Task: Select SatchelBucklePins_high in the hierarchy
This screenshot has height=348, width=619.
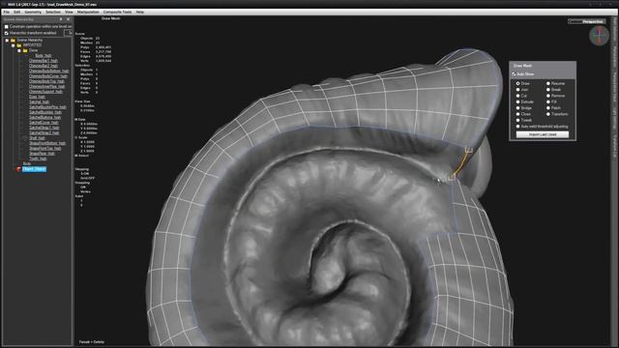Action: (x=47, y=107)
